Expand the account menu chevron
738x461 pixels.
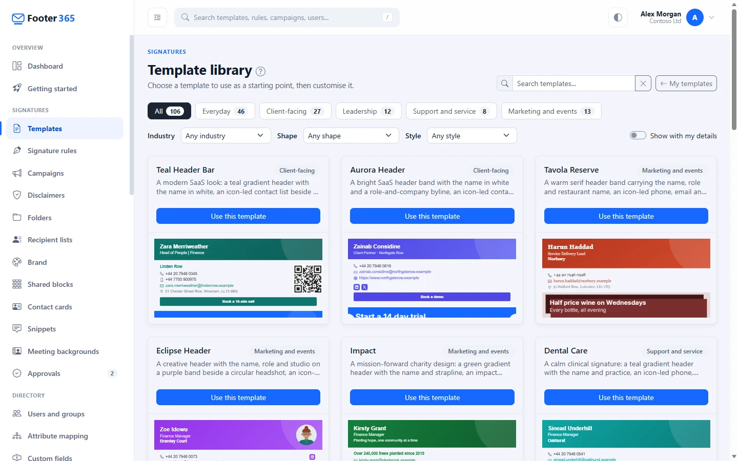711,17
